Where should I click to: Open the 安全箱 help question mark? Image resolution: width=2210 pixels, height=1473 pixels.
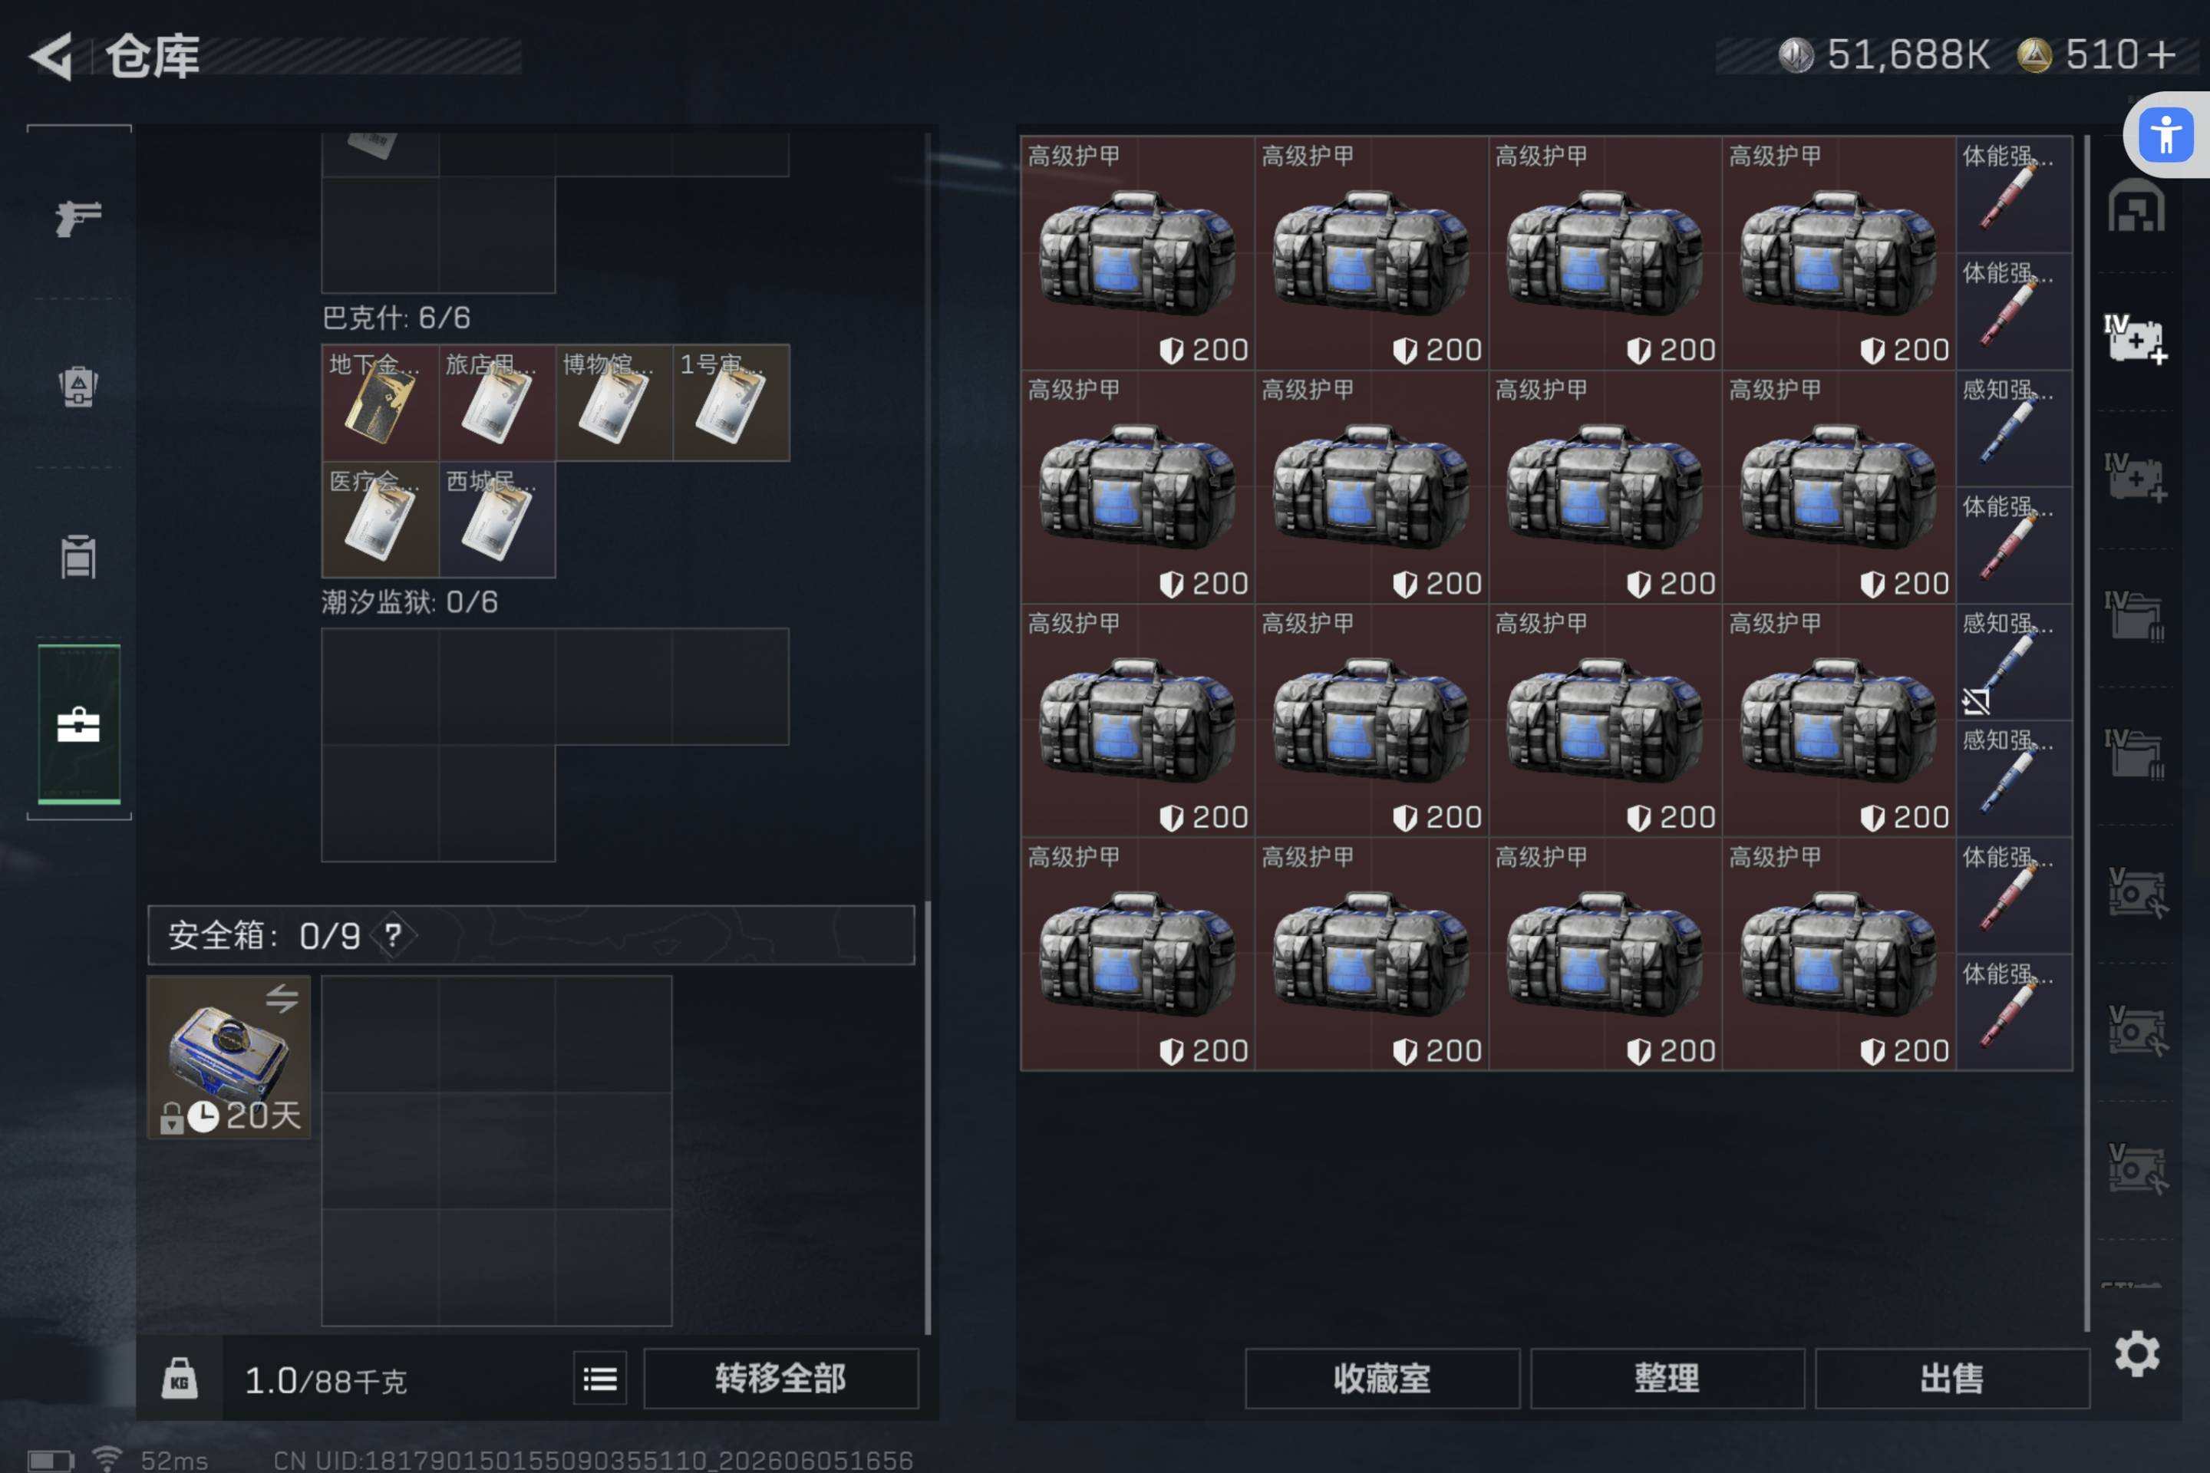[x=393, y=934]
